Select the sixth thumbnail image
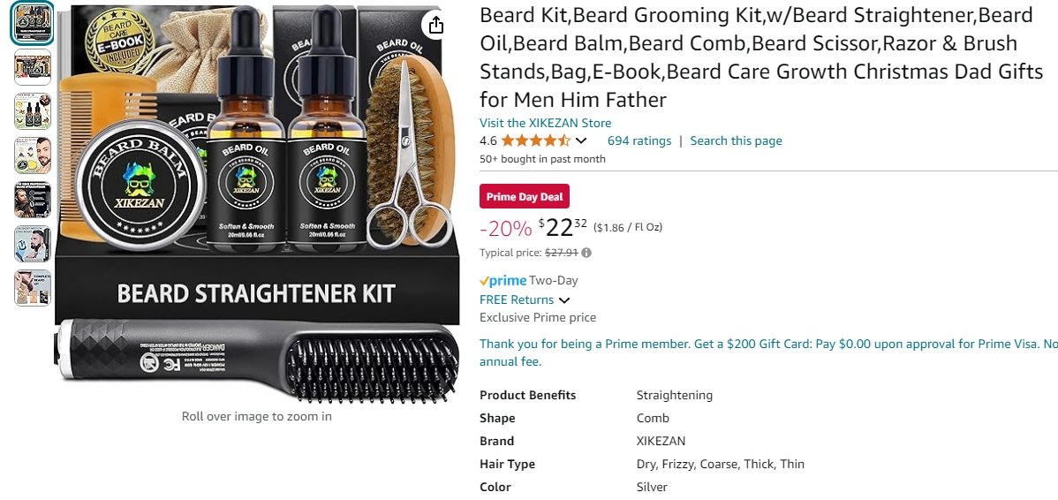1058x500 pixels. coord(33,244)
